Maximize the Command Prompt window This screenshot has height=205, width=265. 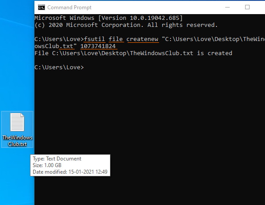click(x=247, y=7)
